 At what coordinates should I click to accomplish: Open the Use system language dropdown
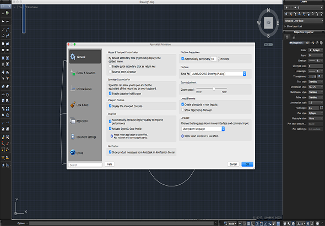pos(203,129)
